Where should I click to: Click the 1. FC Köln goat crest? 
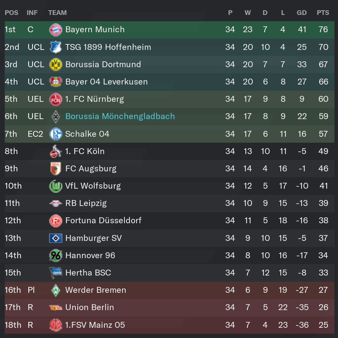click(x=56, y=151)
